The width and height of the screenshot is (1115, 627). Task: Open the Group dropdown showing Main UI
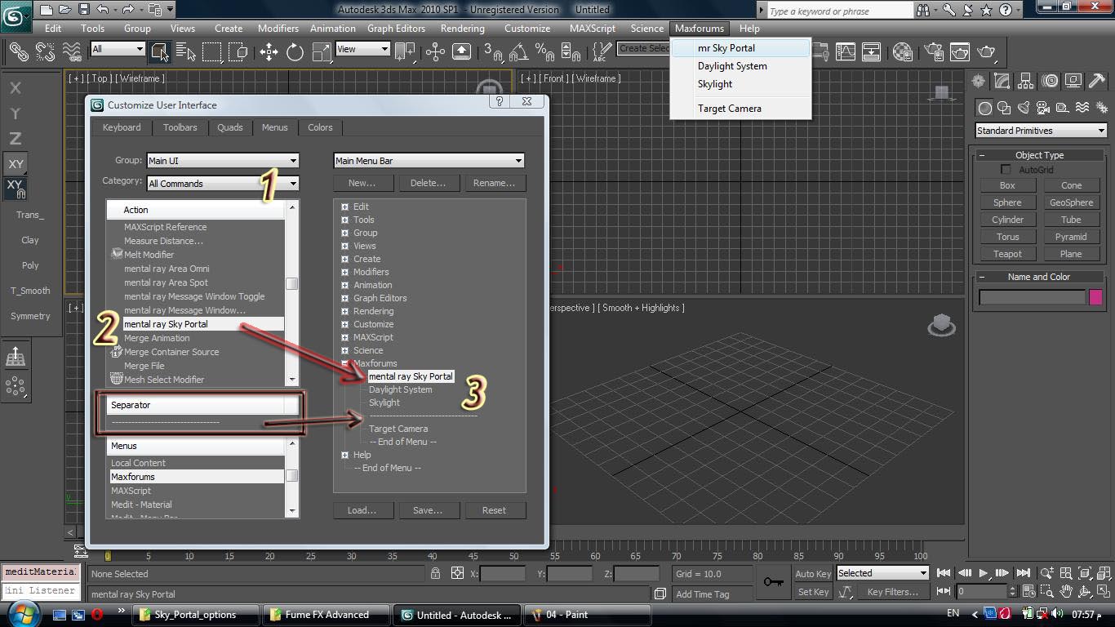222,161
